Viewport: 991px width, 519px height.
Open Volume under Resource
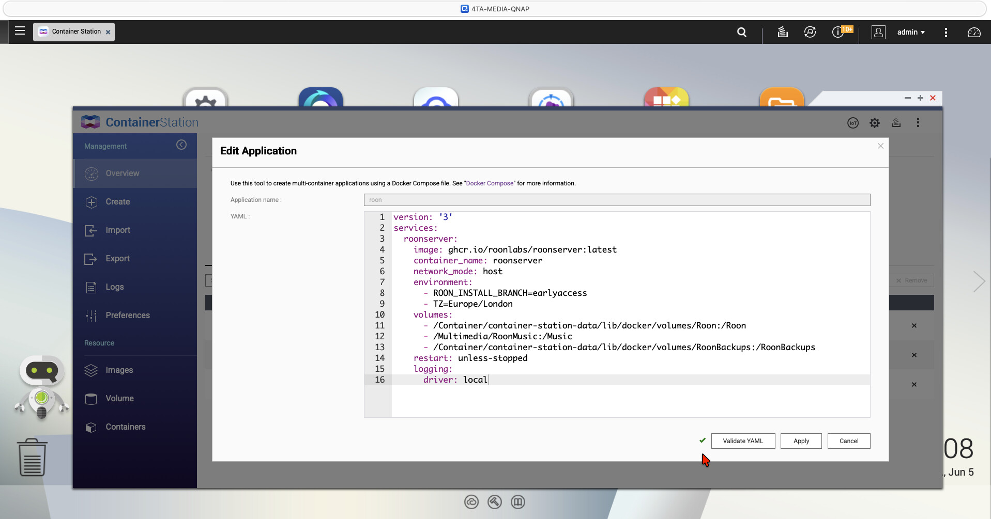135,399
